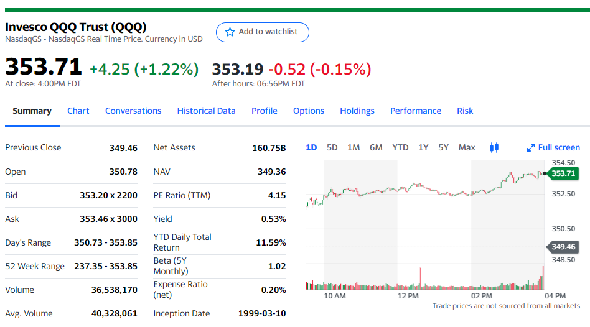
Task: Show the Max chart range
Action: [467, 148]
